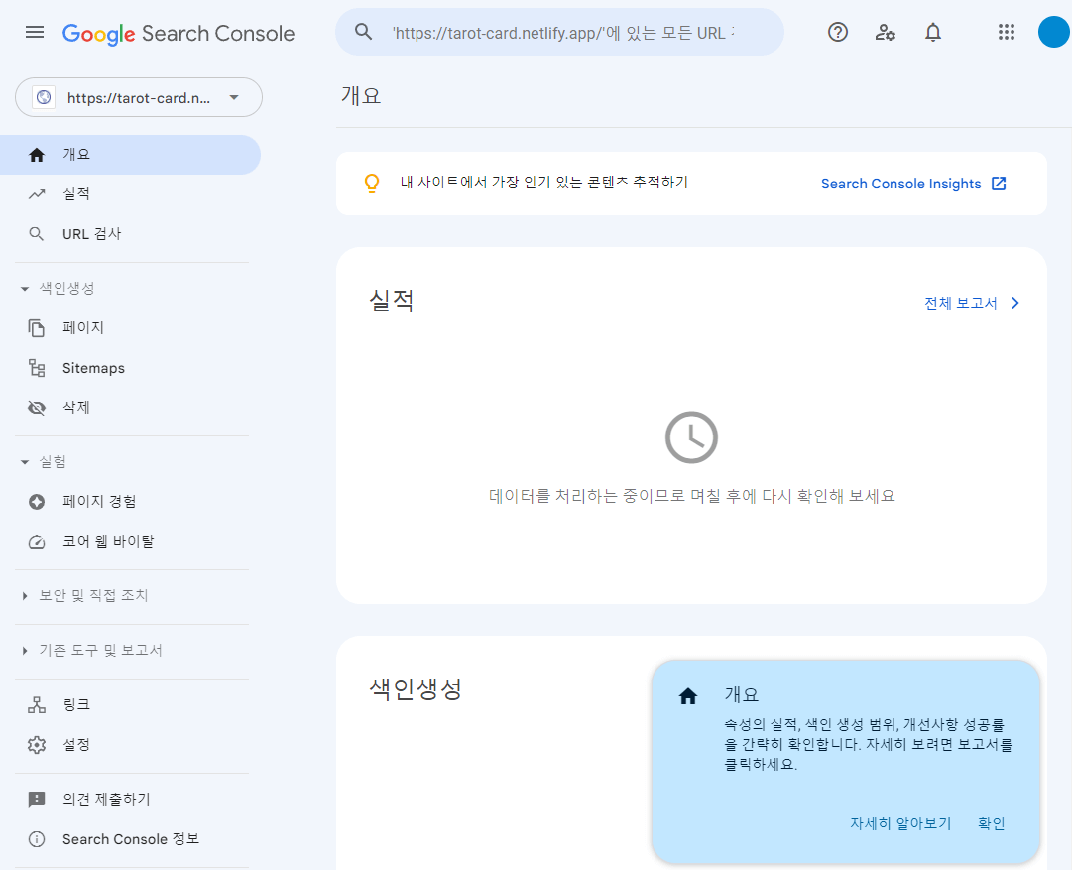Viewport: 1072px width, 870px height.
Task: Select the 삭제 (Removals) eye-slash icon
Action: 36,407
